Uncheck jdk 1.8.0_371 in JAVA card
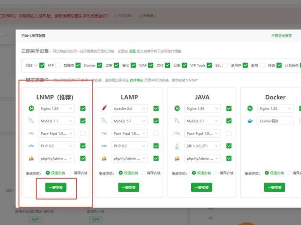 pyautogui.click(x=229, y=146)
